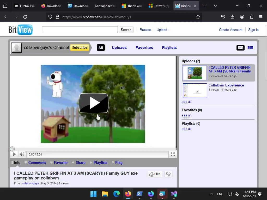Image resolution: width=267 pixels, height=200 pixels.
Task: Click the small play button in player bar
Action: pos(15,154)
